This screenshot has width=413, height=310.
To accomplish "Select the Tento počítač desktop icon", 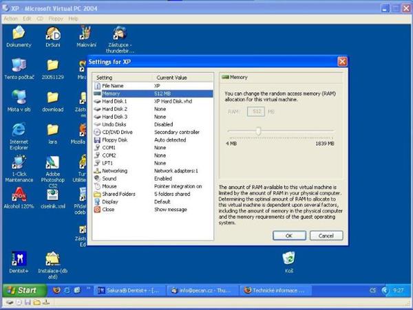I will click(19, 69).
